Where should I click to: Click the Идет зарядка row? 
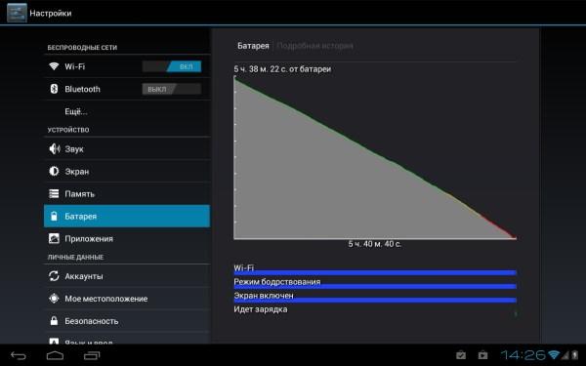(375, 310)
